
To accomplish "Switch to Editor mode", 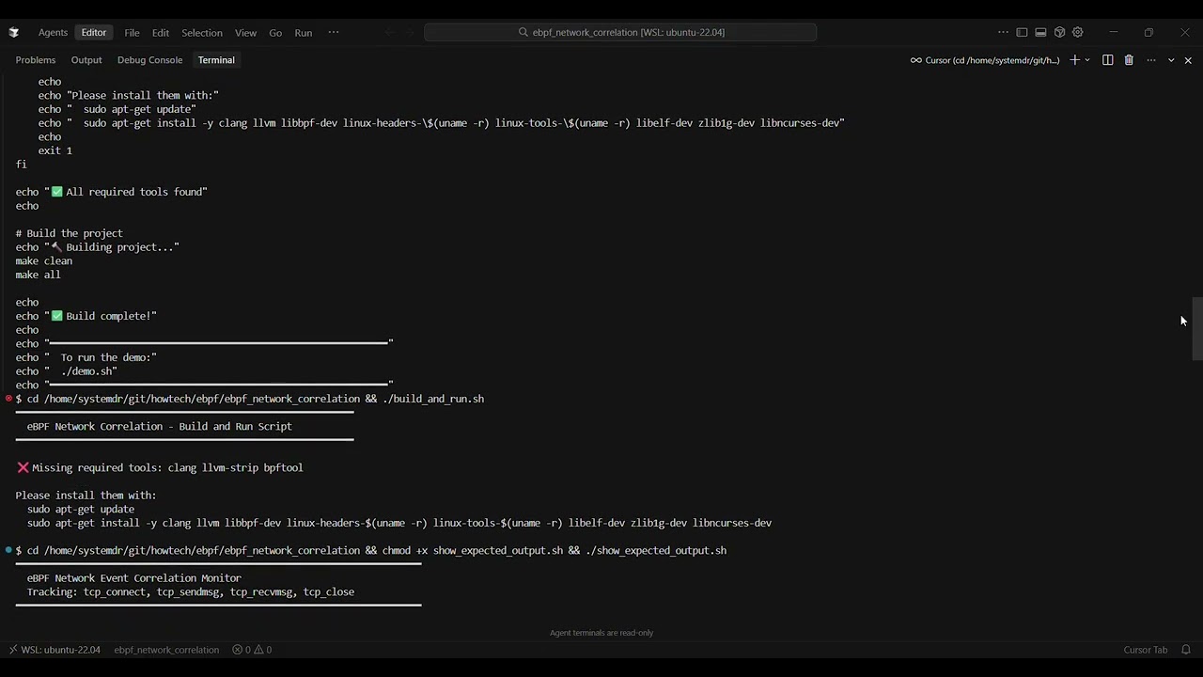I will (x=94, y=32).
